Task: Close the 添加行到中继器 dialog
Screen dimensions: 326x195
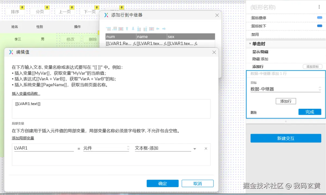Action: 217,15
